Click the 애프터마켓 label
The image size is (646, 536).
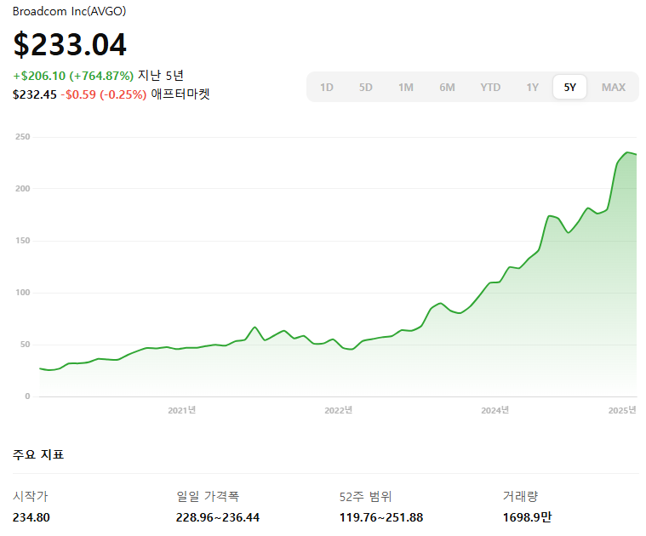tap(180, 94)
